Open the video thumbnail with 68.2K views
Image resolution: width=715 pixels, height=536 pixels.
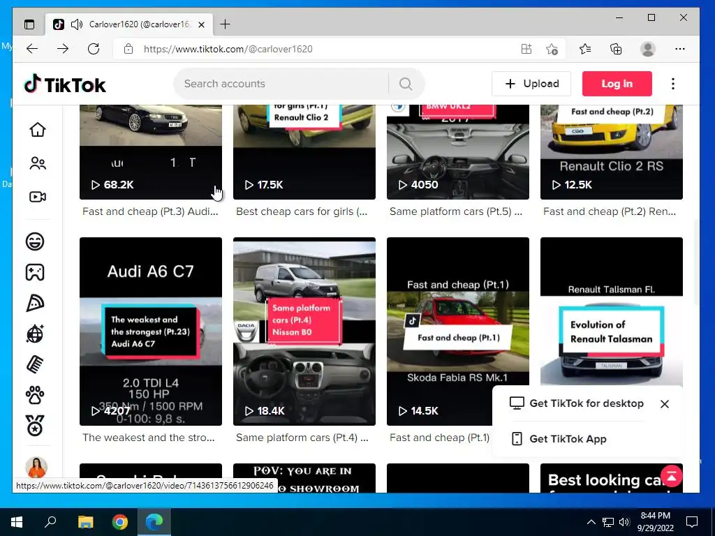pos(151,151)
